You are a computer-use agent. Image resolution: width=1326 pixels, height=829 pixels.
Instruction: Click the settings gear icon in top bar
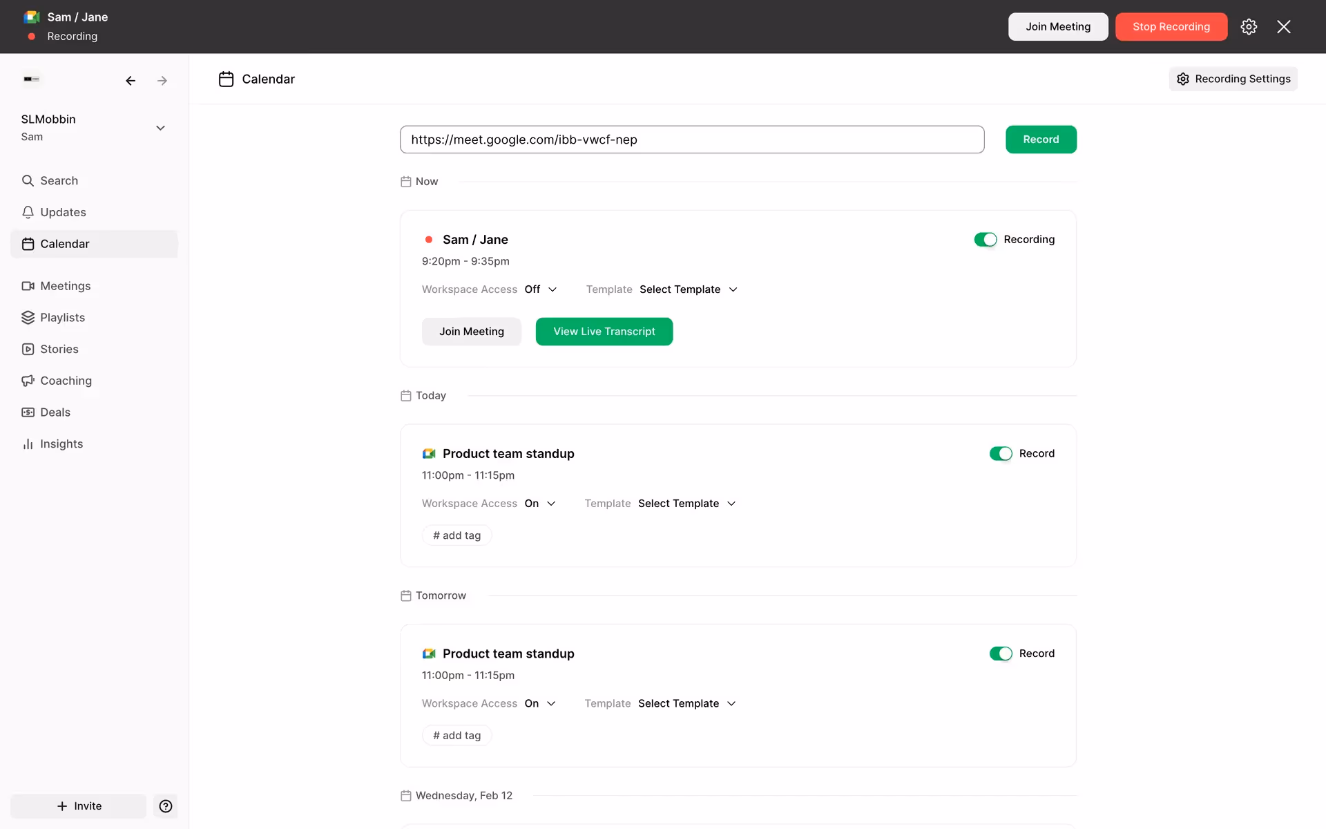coord(1249,27)
